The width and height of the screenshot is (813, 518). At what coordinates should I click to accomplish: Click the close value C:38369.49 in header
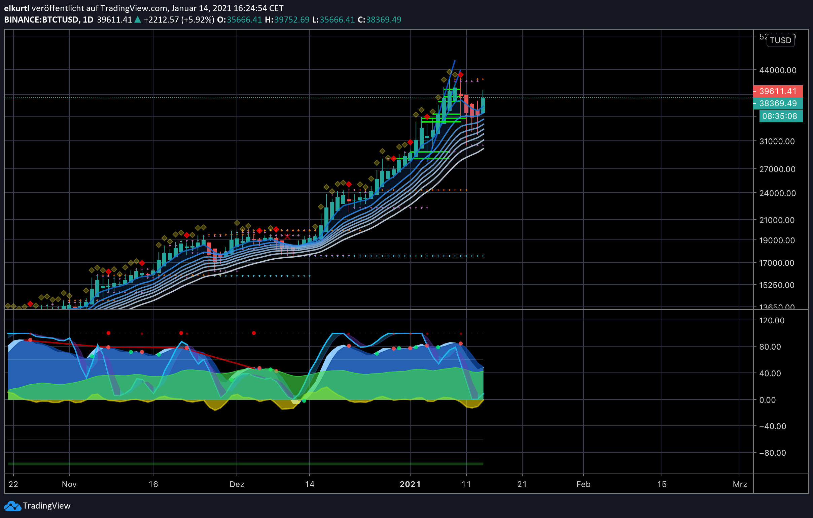380,20
